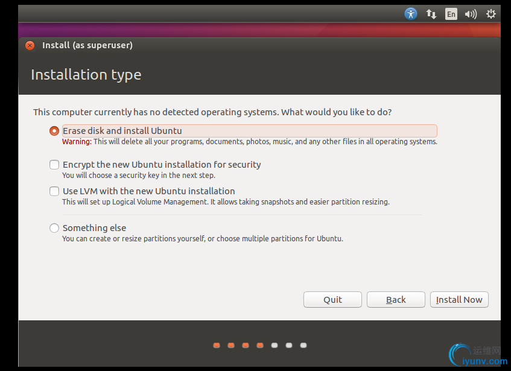Click the last white progress dot
The image size is (511, 371).
[x=303, y=346]
